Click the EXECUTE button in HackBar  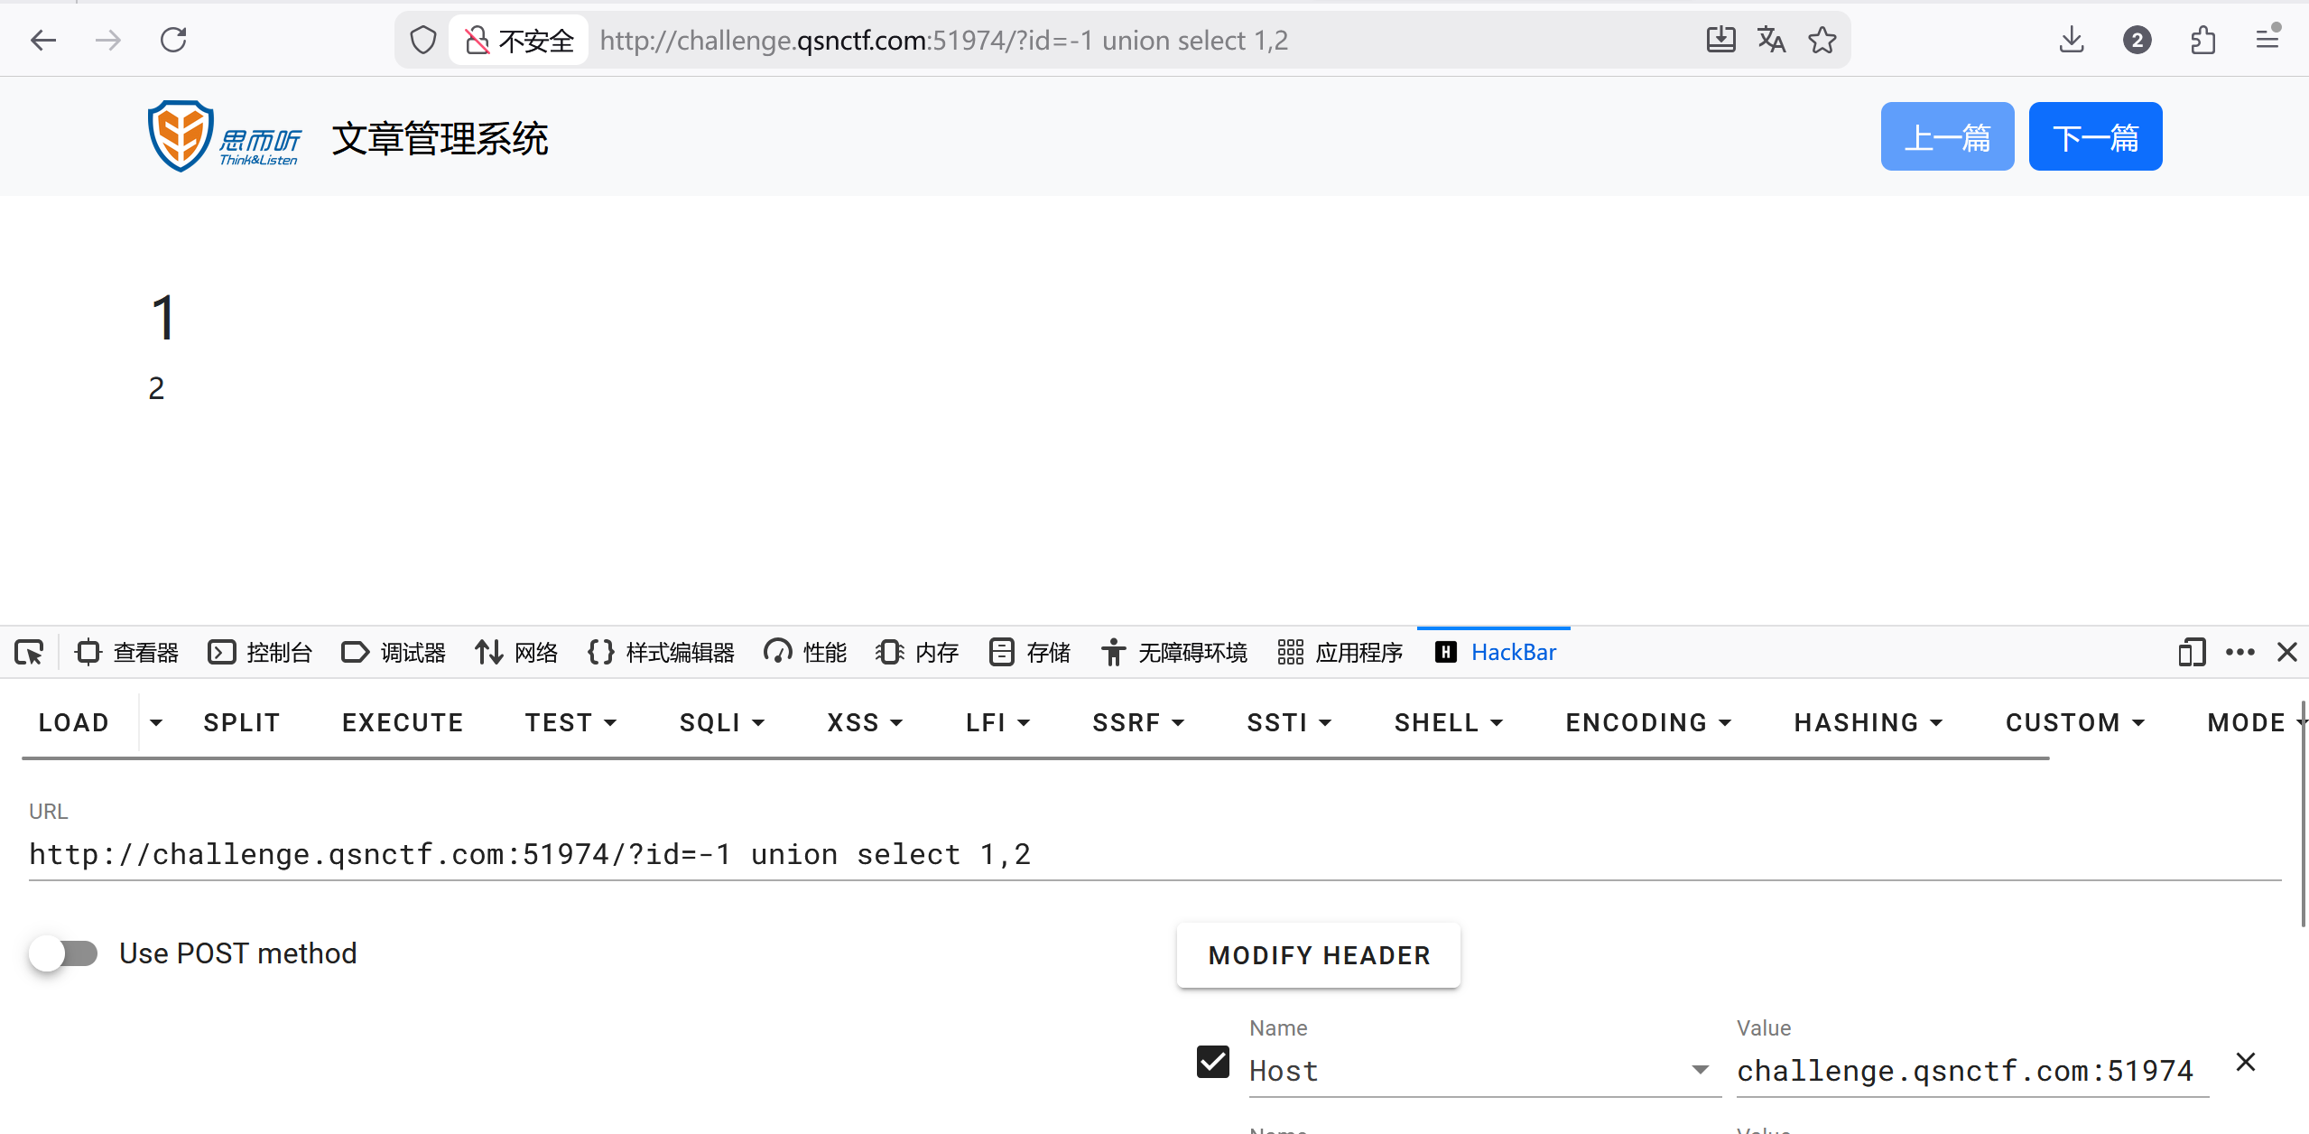point(403,722)
